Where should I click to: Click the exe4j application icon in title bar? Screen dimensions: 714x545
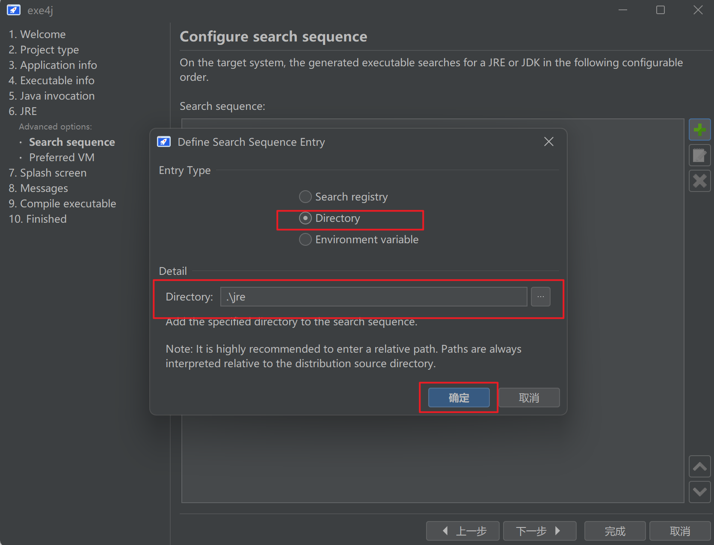[14, 10]
